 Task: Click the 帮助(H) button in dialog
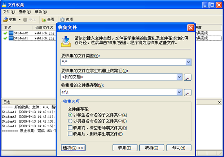coord(179,148)
